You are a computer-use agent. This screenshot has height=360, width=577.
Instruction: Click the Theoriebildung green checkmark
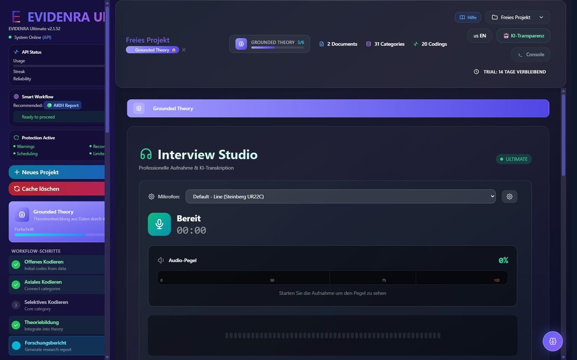(x=16, y=325)
